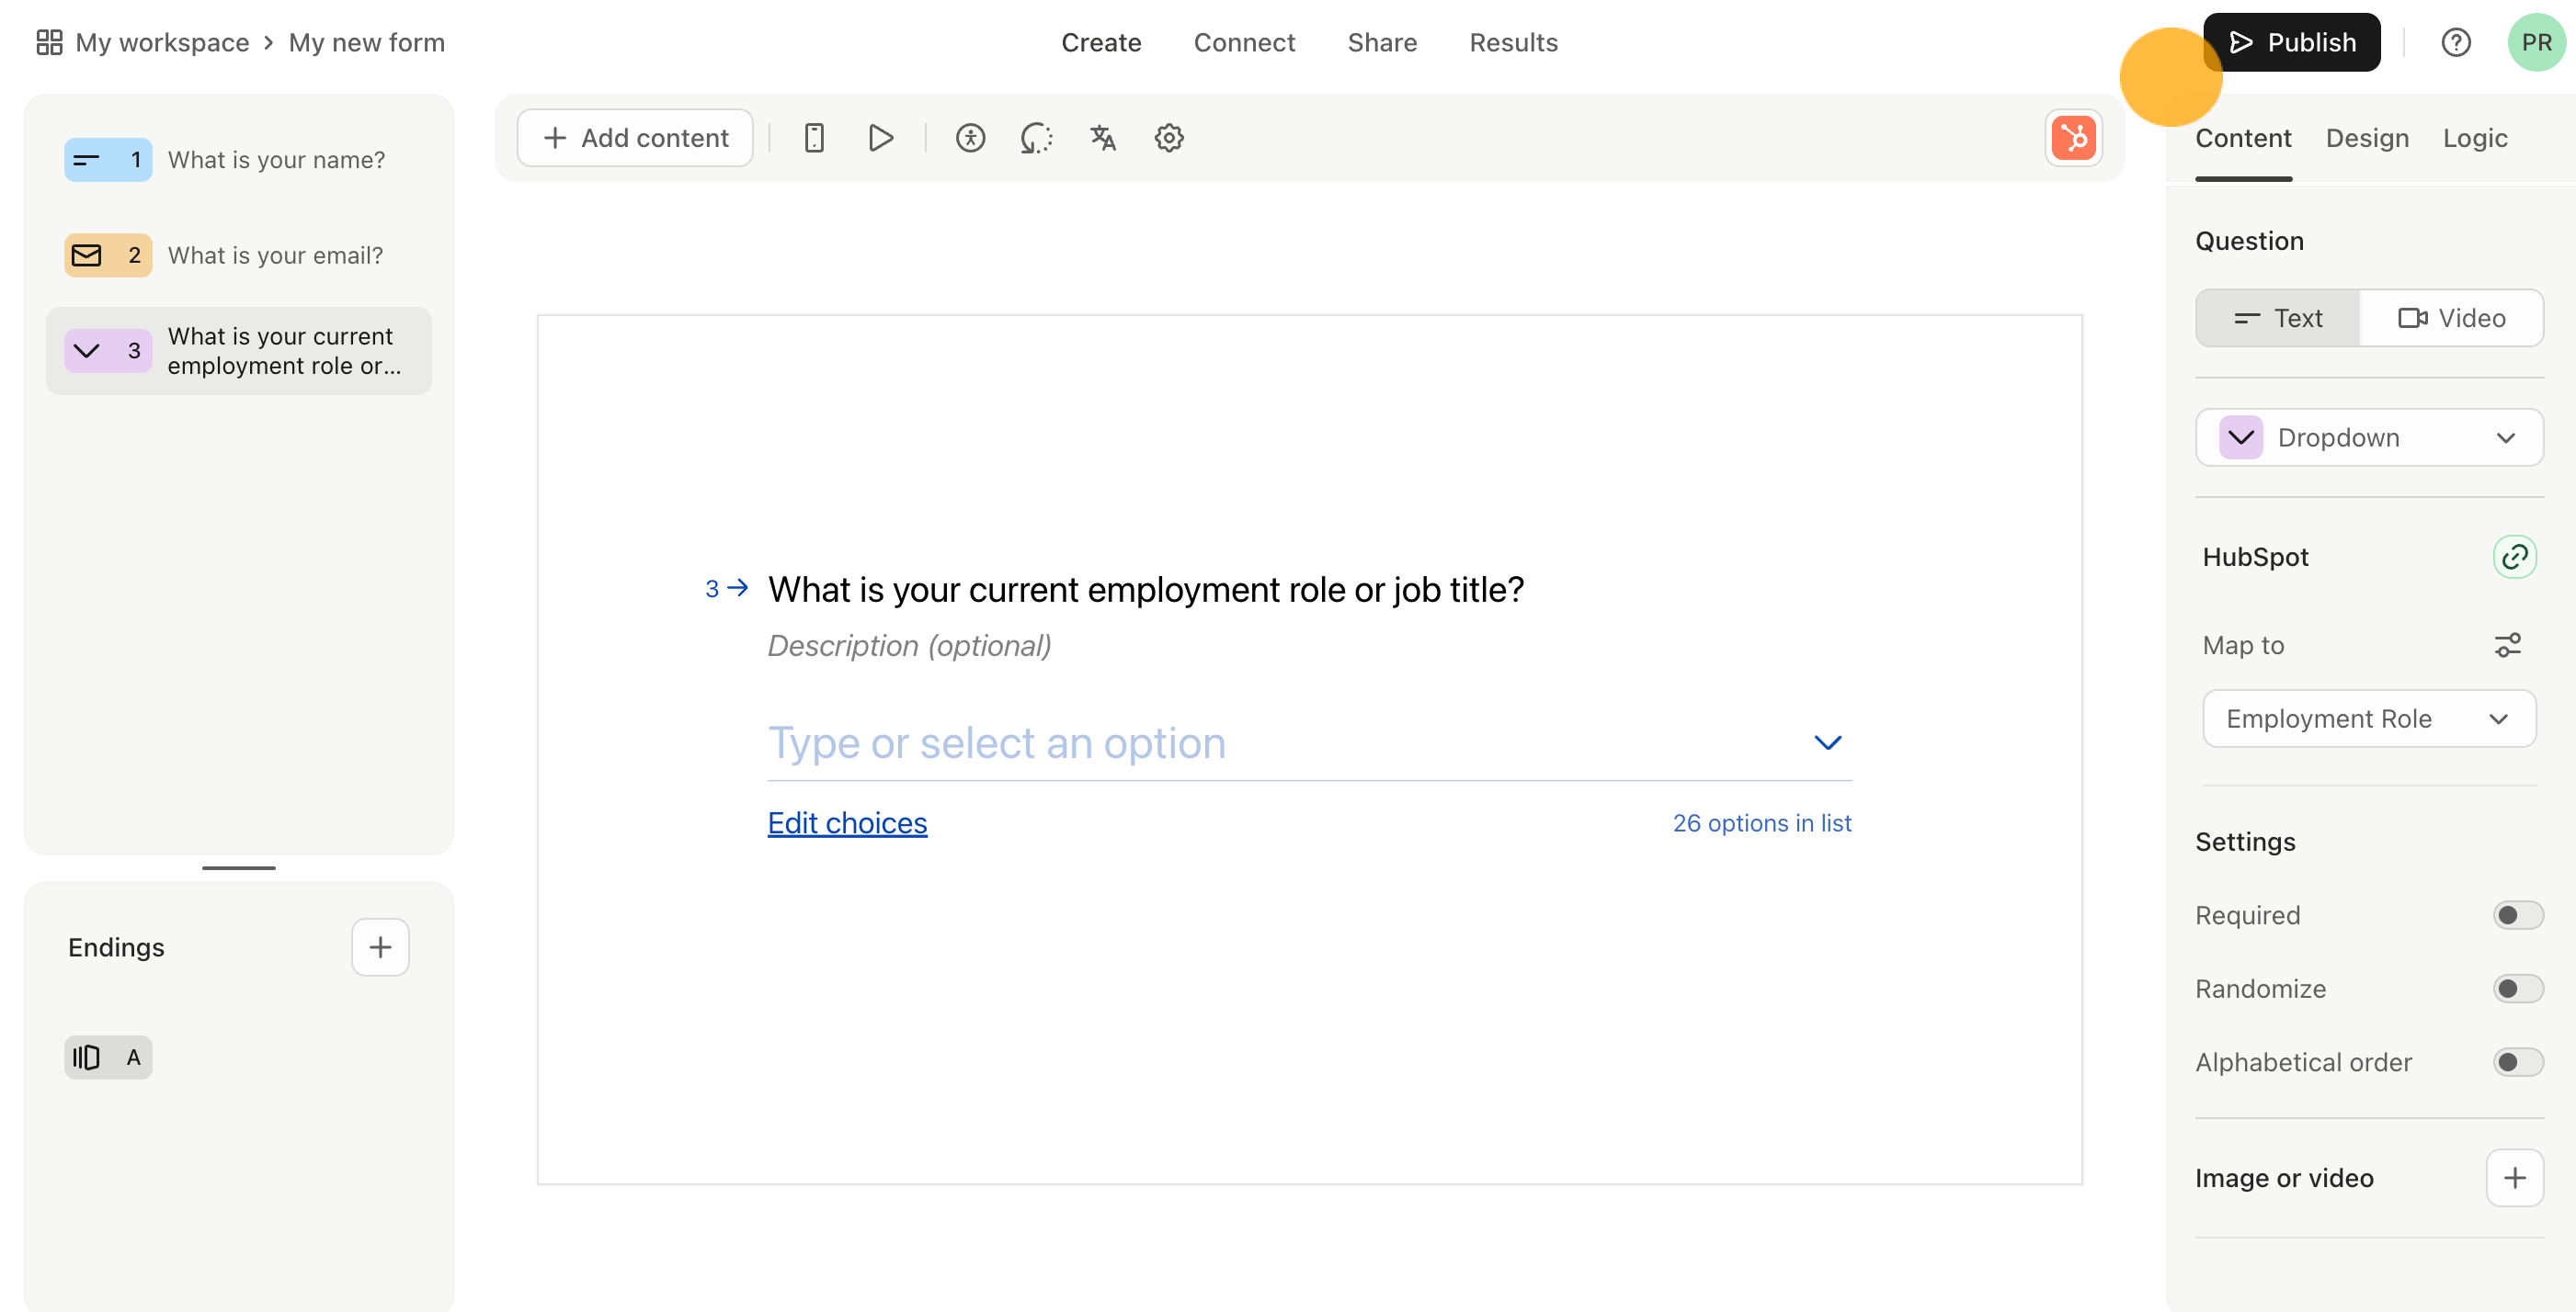The image size is (2576, 1312).
Task: Select Text question format
Action: click(x=2277, y=318)
